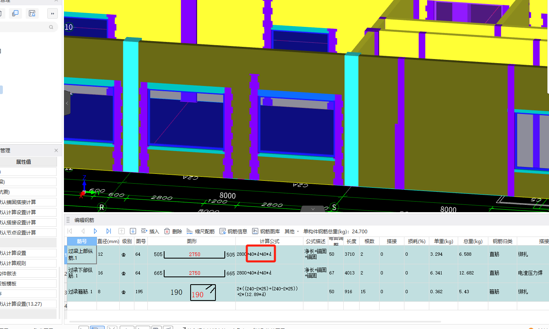
Task: Select row 过梁上部纵筋.1
Action: (82, 254)
